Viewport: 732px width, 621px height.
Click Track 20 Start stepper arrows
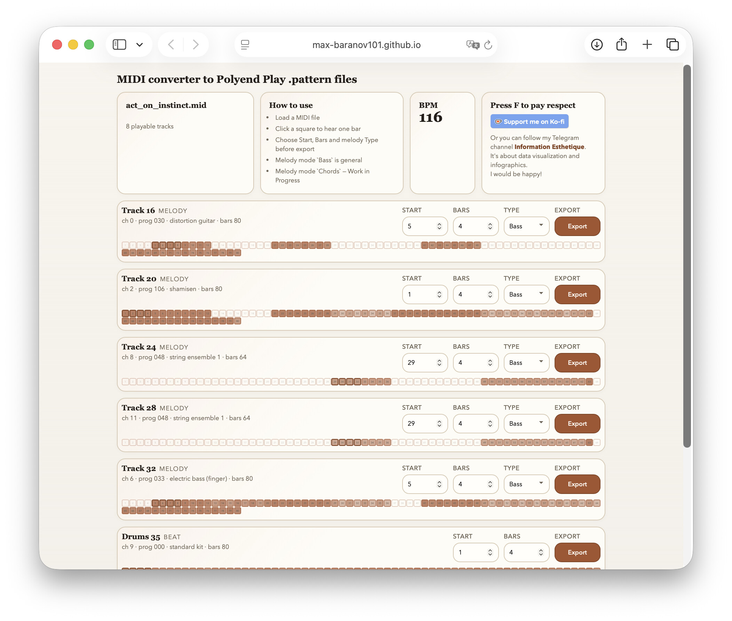[439, 294]
